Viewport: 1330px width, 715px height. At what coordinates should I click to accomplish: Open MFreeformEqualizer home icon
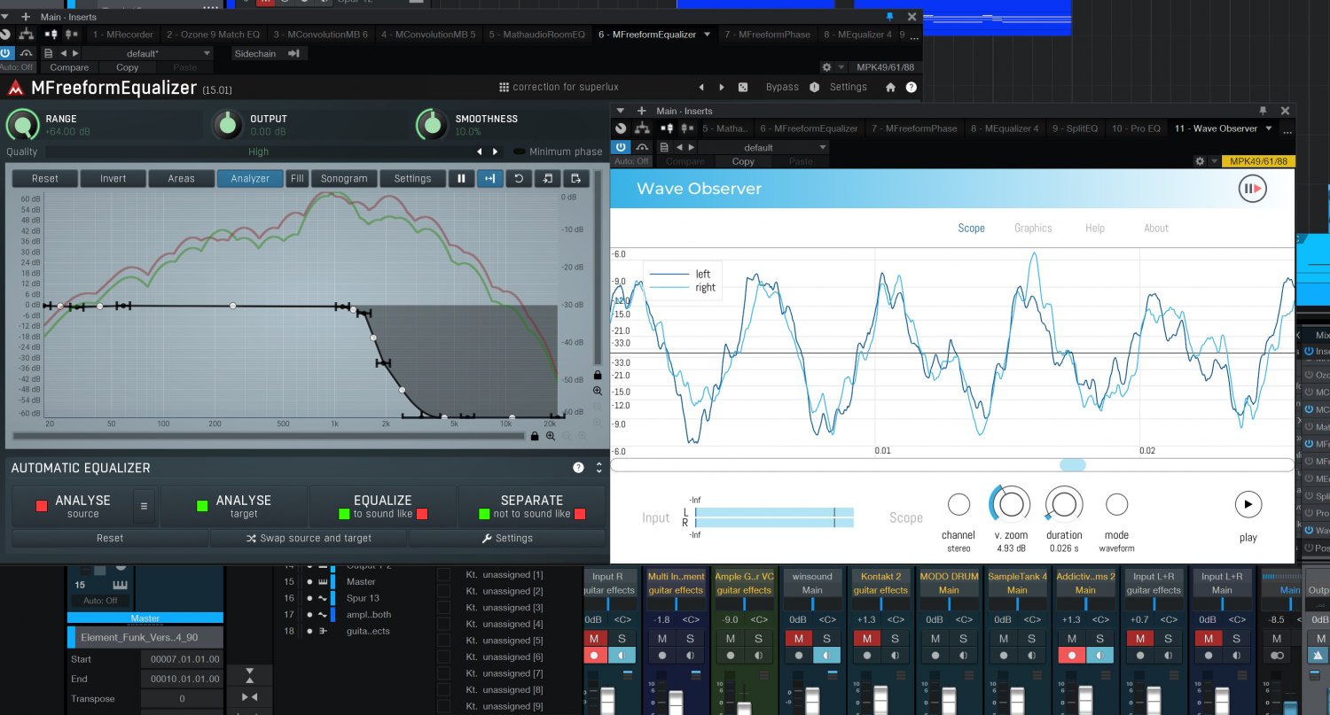(890, 87)
